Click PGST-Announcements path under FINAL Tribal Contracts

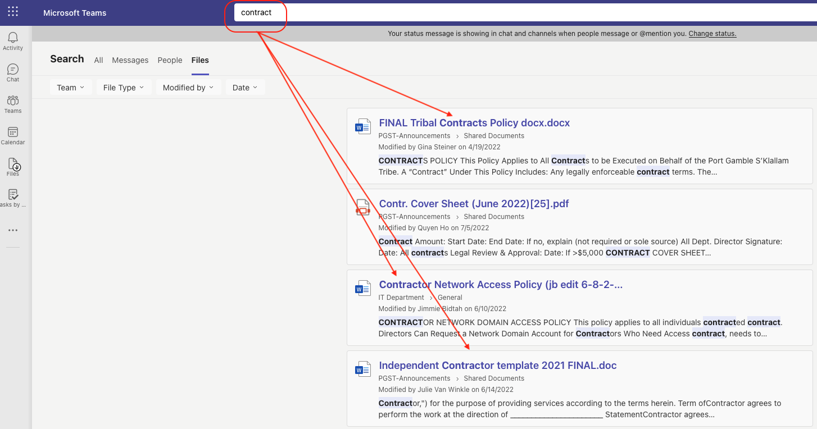click(414, 136)
